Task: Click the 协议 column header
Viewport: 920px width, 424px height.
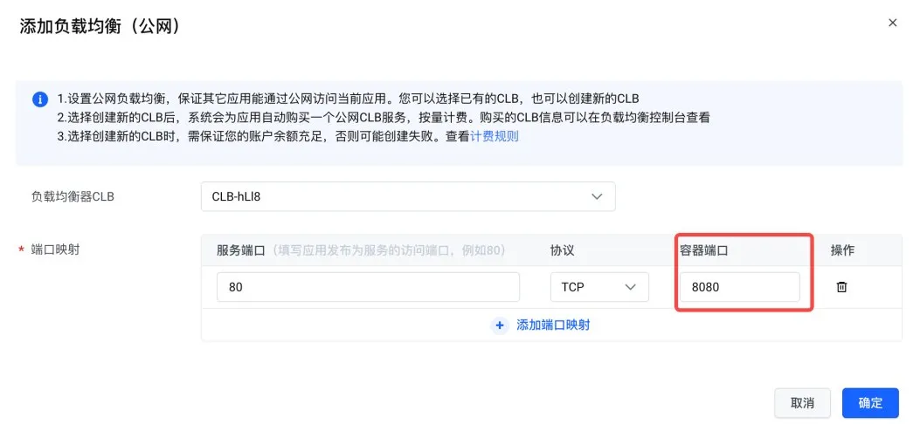Action: (x=562, y=250)
